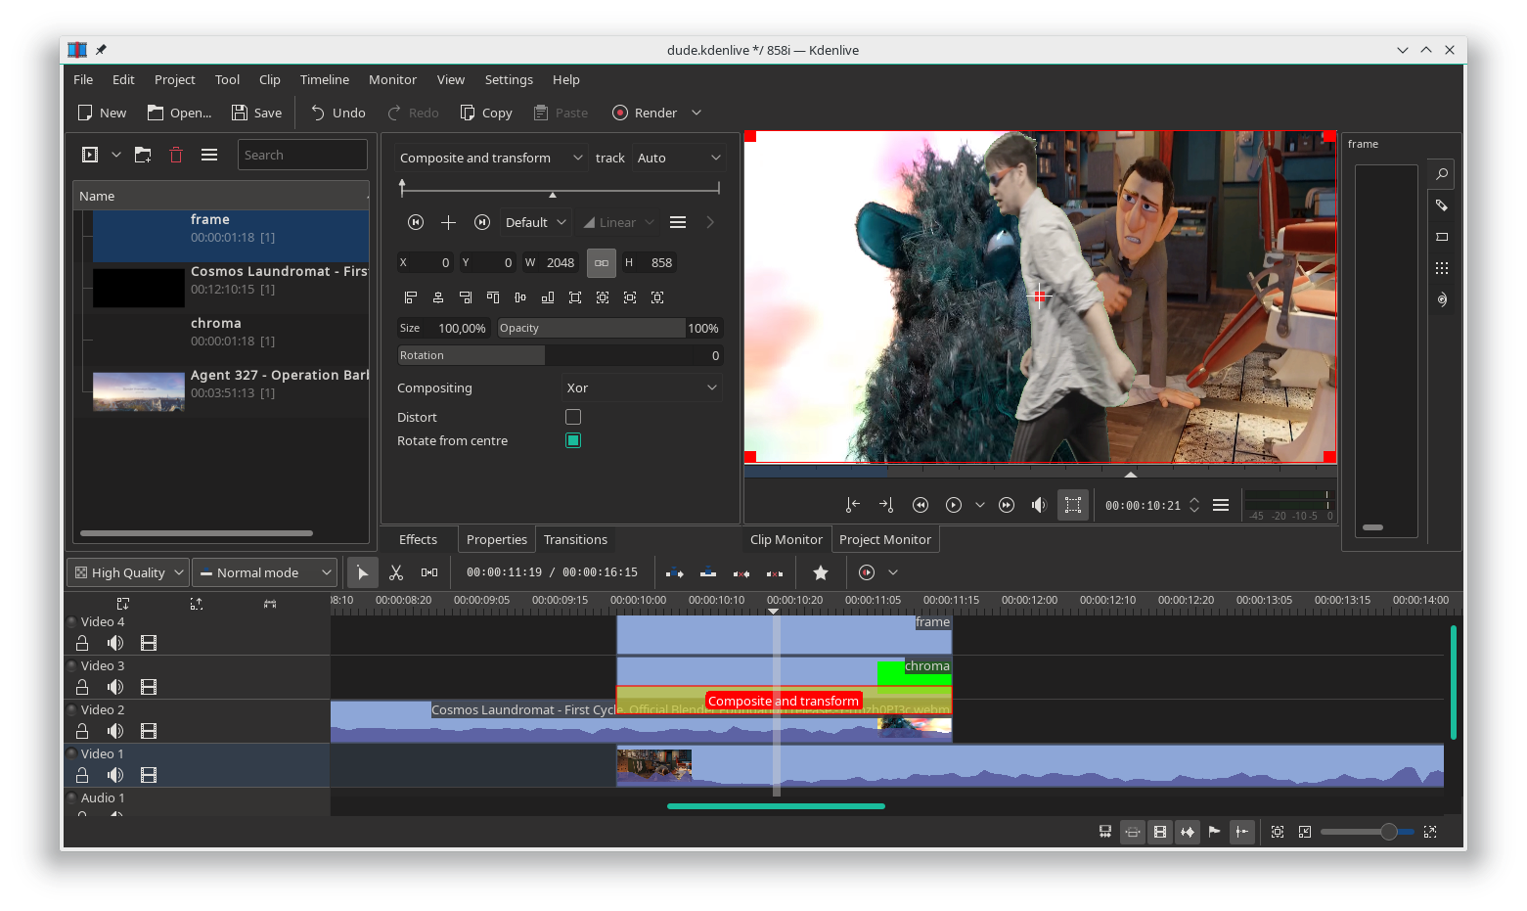
Task: Enable the Distort checkbox
Action: coord(573,417)
